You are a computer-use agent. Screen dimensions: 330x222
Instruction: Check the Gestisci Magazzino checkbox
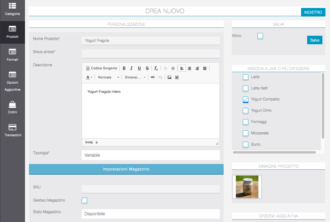pyautogui.click(x=84, y=201)
